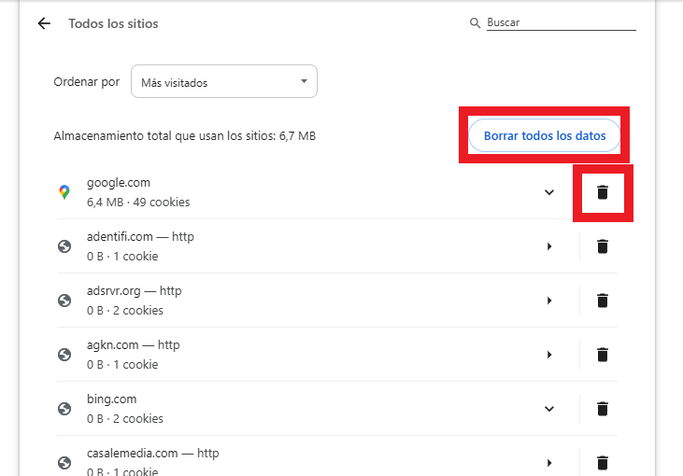Go back using the left arrow
The image size is (683, 476).
[44, 23]
